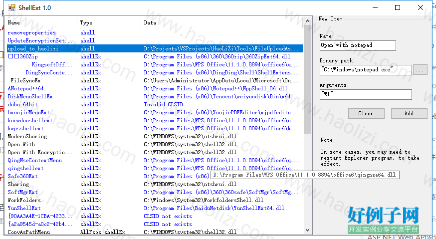The width and height of the screenshot is (436, 239).
Task: Sort list by the Name column header
Action: [41, 22]
